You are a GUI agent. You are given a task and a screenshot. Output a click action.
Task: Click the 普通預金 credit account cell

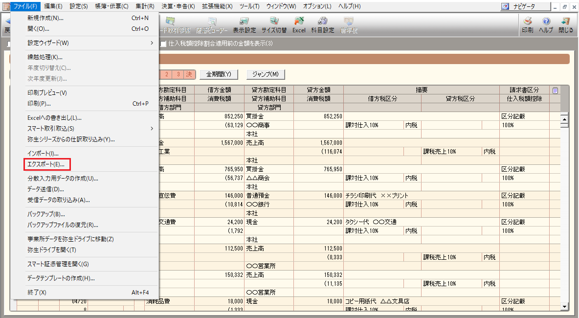click(269, 196)
